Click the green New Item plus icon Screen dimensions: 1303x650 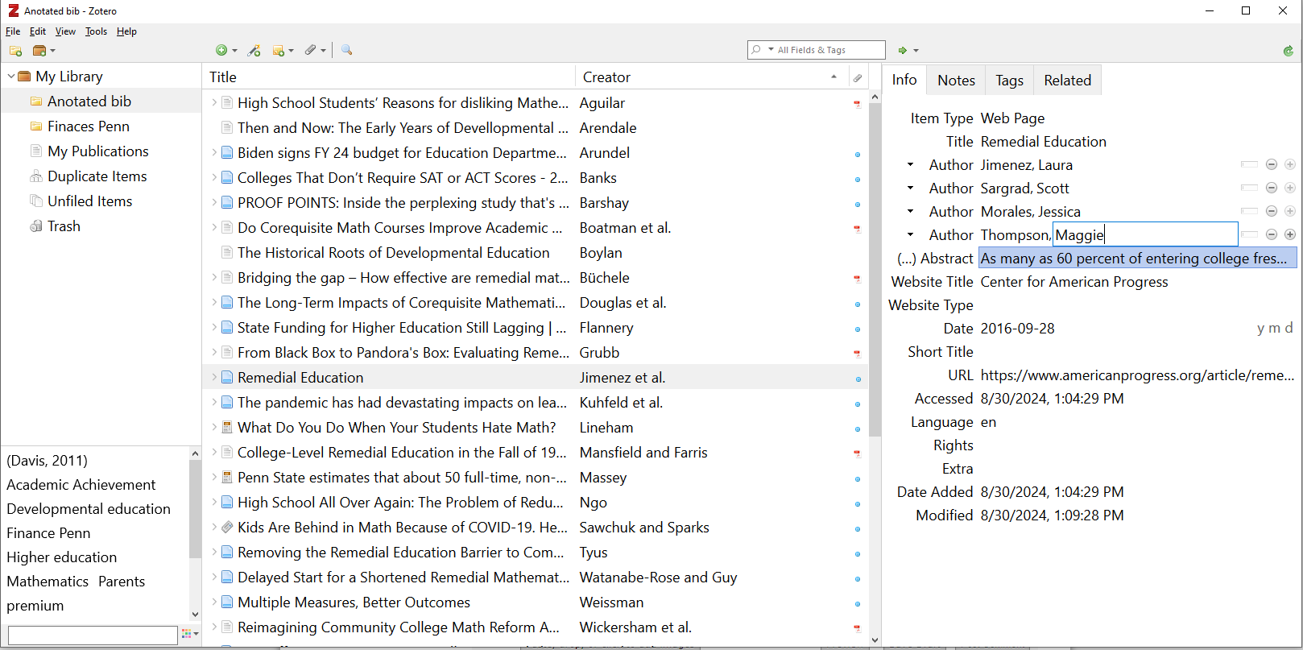tap(221, 50)
